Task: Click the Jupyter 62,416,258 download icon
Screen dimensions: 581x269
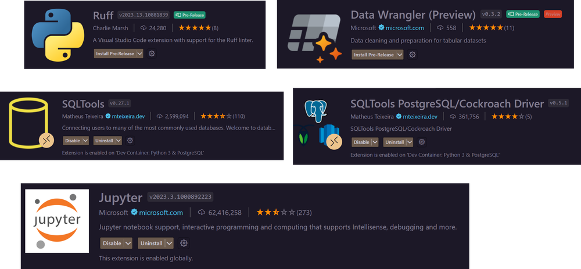Action: click(202, 212)
